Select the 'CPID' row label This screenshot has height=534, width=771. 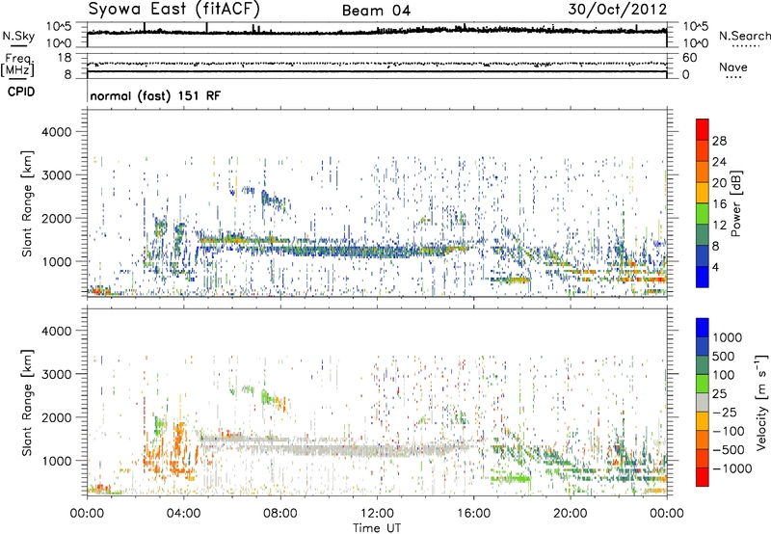coord(21,92)
